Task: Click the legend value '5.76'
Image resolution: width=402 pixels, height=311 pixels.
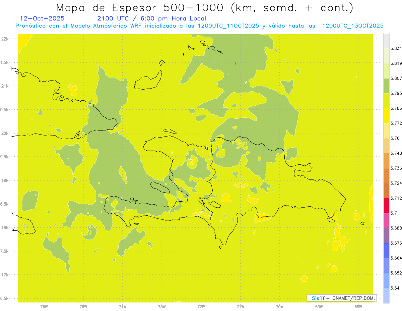Action: 395,138
